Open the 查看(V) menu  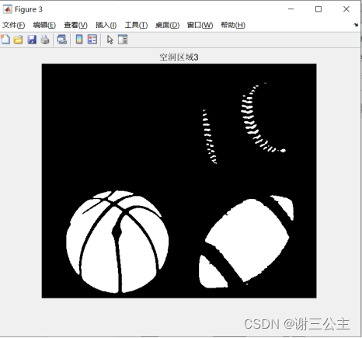76,25
